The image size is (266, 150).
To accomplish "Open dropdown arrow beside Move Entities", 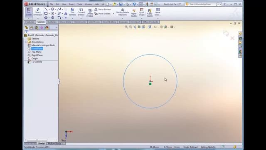I will (113, 14).
